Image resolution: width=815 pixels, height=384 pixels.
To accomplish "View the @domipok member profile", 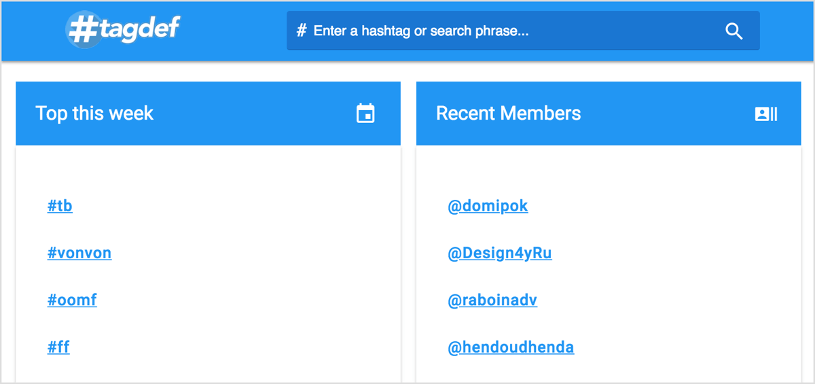I will 488,206.
